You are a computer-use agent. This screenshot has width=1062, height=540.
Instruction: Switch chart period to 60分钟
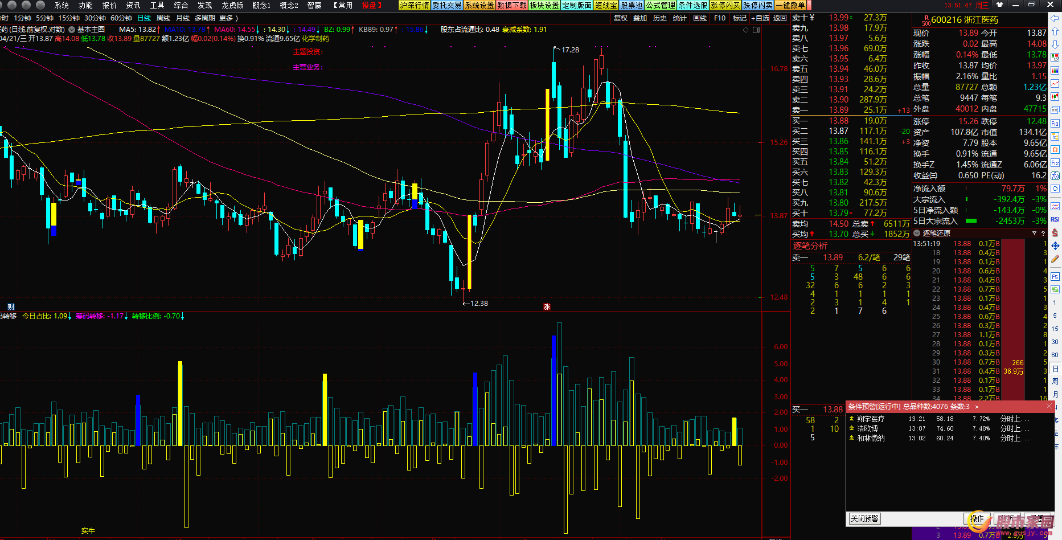click(x=121, y=18)
